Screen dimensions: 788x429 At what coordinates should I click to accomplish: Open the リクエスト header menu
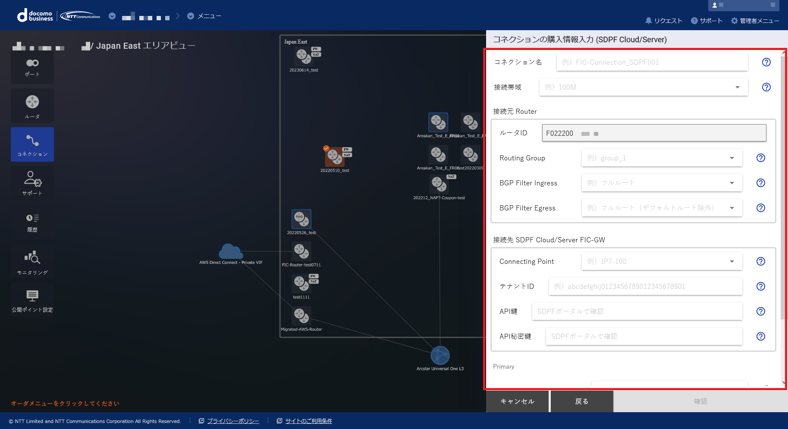pyautogui.click(x=664, y=21)
